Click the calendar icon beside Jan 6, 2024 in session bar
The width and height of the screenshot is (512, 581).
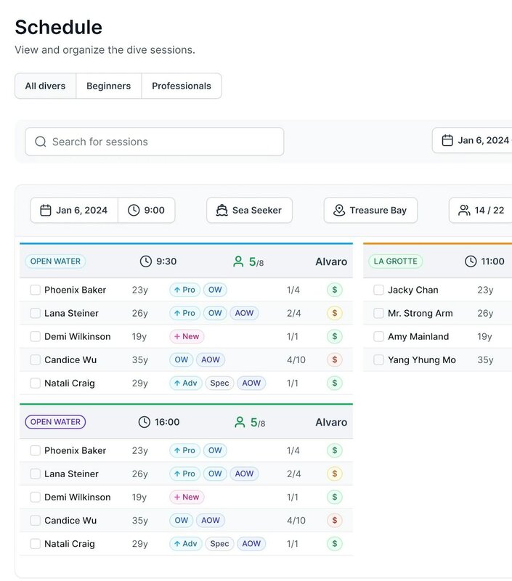pos(46,211)
